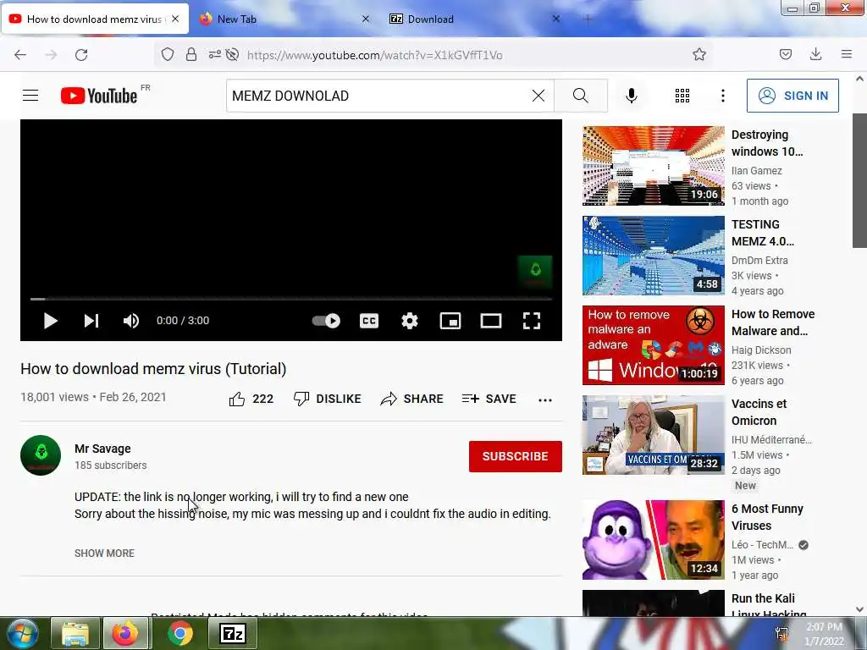Open the player settings gear
Image resolution: width=867 pixels, height=650 pixels.
click(409, 321)
